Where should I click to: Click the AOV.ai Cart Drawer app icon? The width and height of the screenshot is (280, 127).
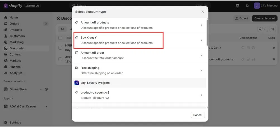point(6,106)
